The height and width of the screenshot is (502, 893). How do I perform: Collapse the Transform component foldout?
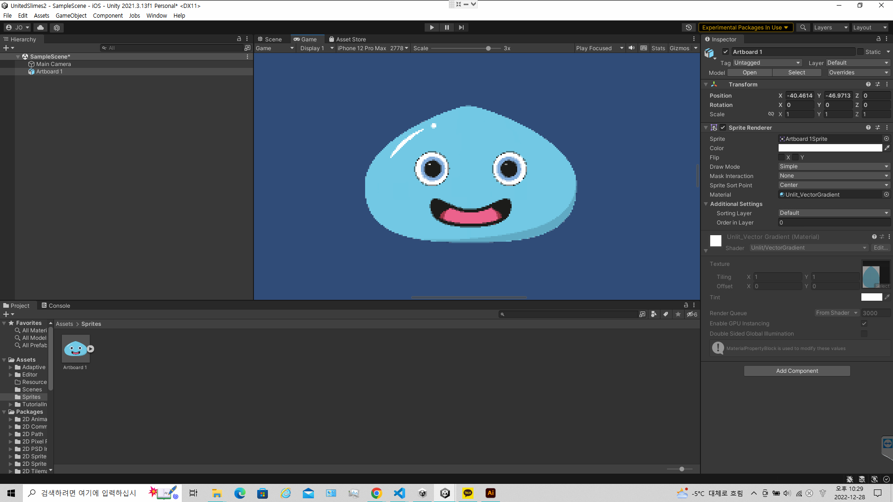click(706, 84)
